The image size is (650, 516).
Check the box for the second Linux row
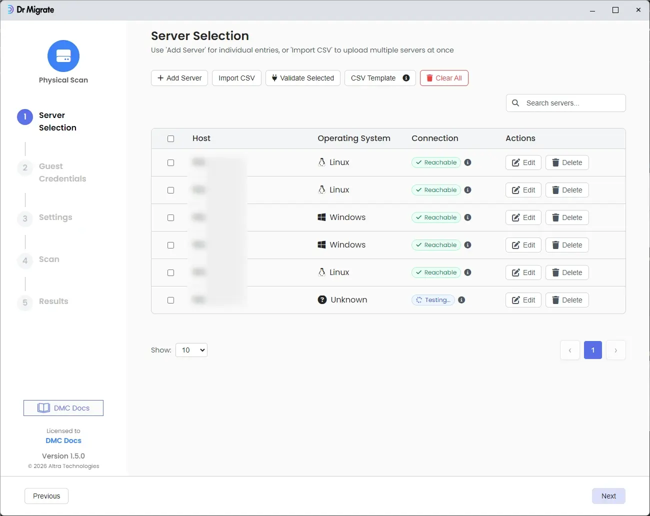point(170,190)
